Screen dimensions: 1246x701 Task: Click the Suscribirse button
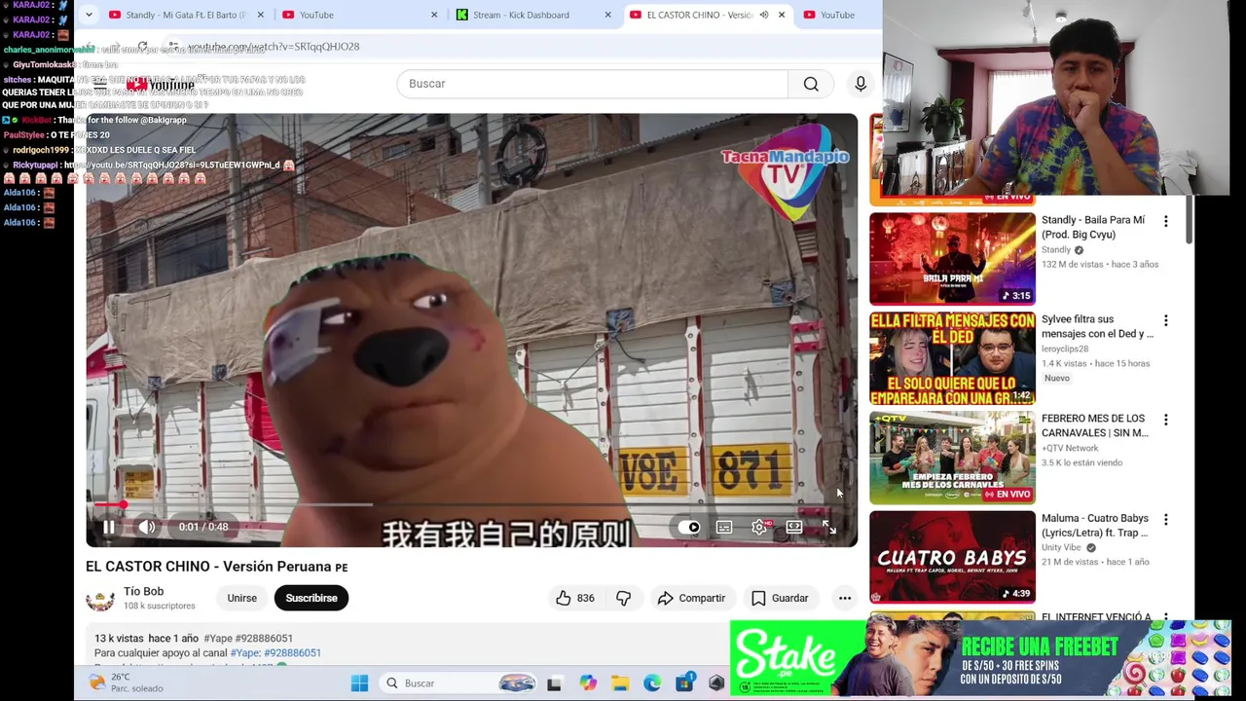(x=311, y=598)
